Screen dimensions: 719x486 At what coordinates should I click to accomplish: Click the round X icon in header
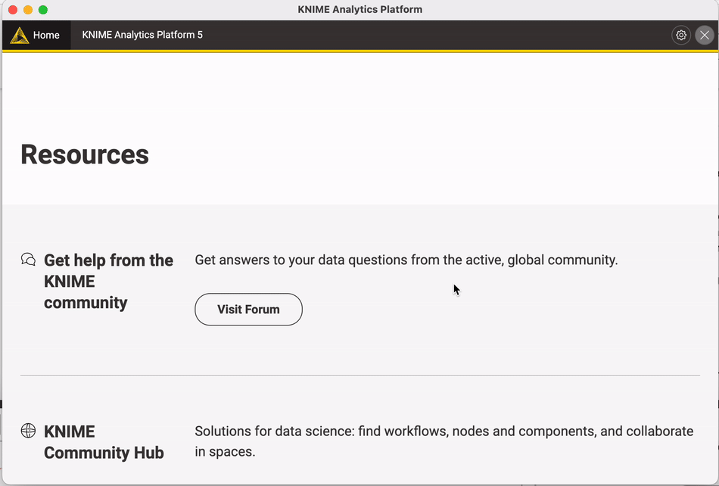point(705,35)
